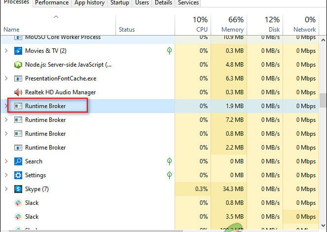Expand the highlighted Runtime Broker row
The image size is (327, 232).
[x=6, y=106]
